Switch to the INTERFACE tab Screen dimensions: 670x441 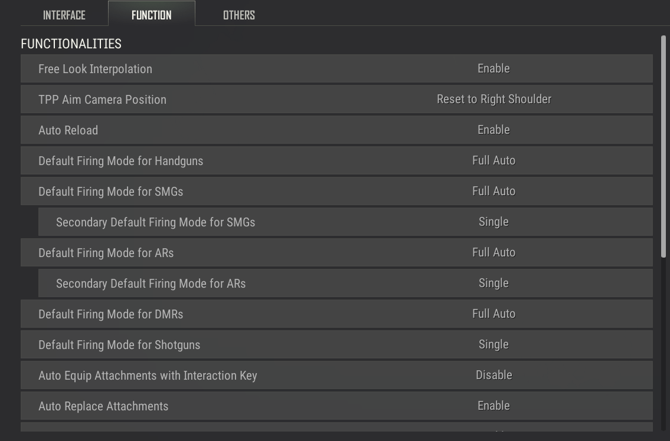(x=64, y=15)
